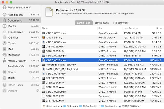Image resolution: width=164 pixels, height=109 pixels.
Task: Switch to the File Browser tab
Action: (x=121, y=23)
